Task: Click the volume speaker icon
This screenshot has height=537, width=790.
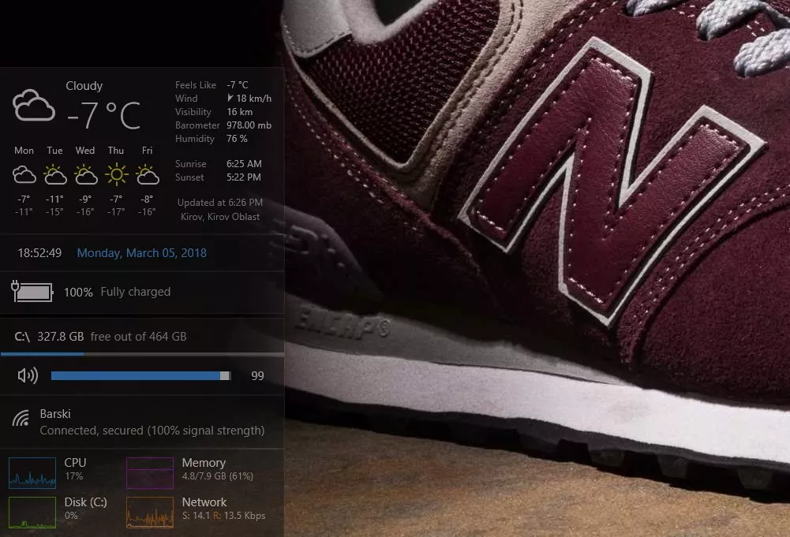Action: click(26, 375)
